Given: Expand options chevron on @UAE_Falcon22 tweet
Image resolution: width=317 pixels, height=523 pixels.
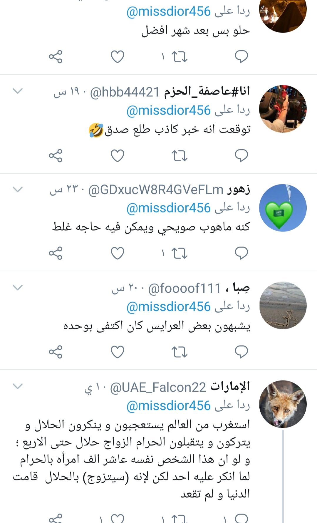Looking at the screenshot, I should pos(18,386).
